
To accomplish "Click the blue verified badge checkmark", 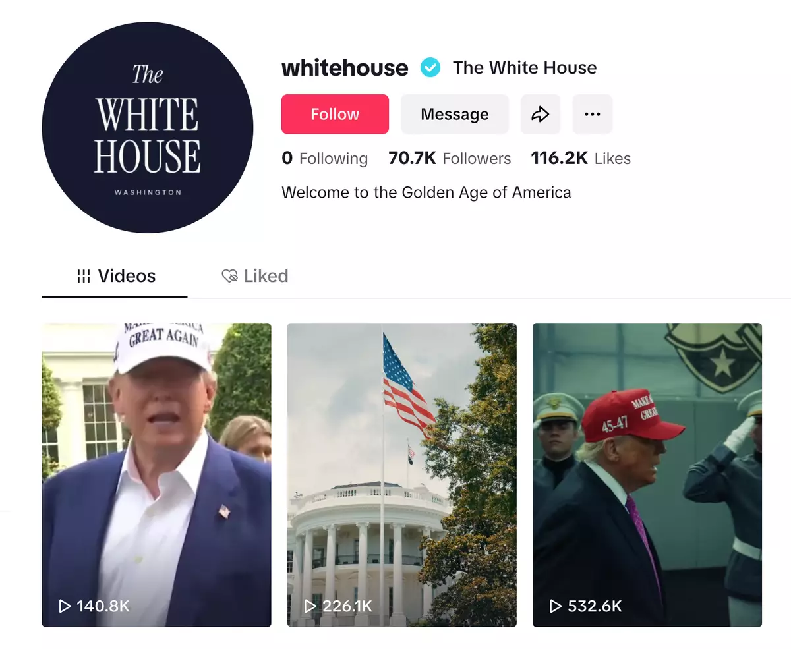I will point(431,67).
